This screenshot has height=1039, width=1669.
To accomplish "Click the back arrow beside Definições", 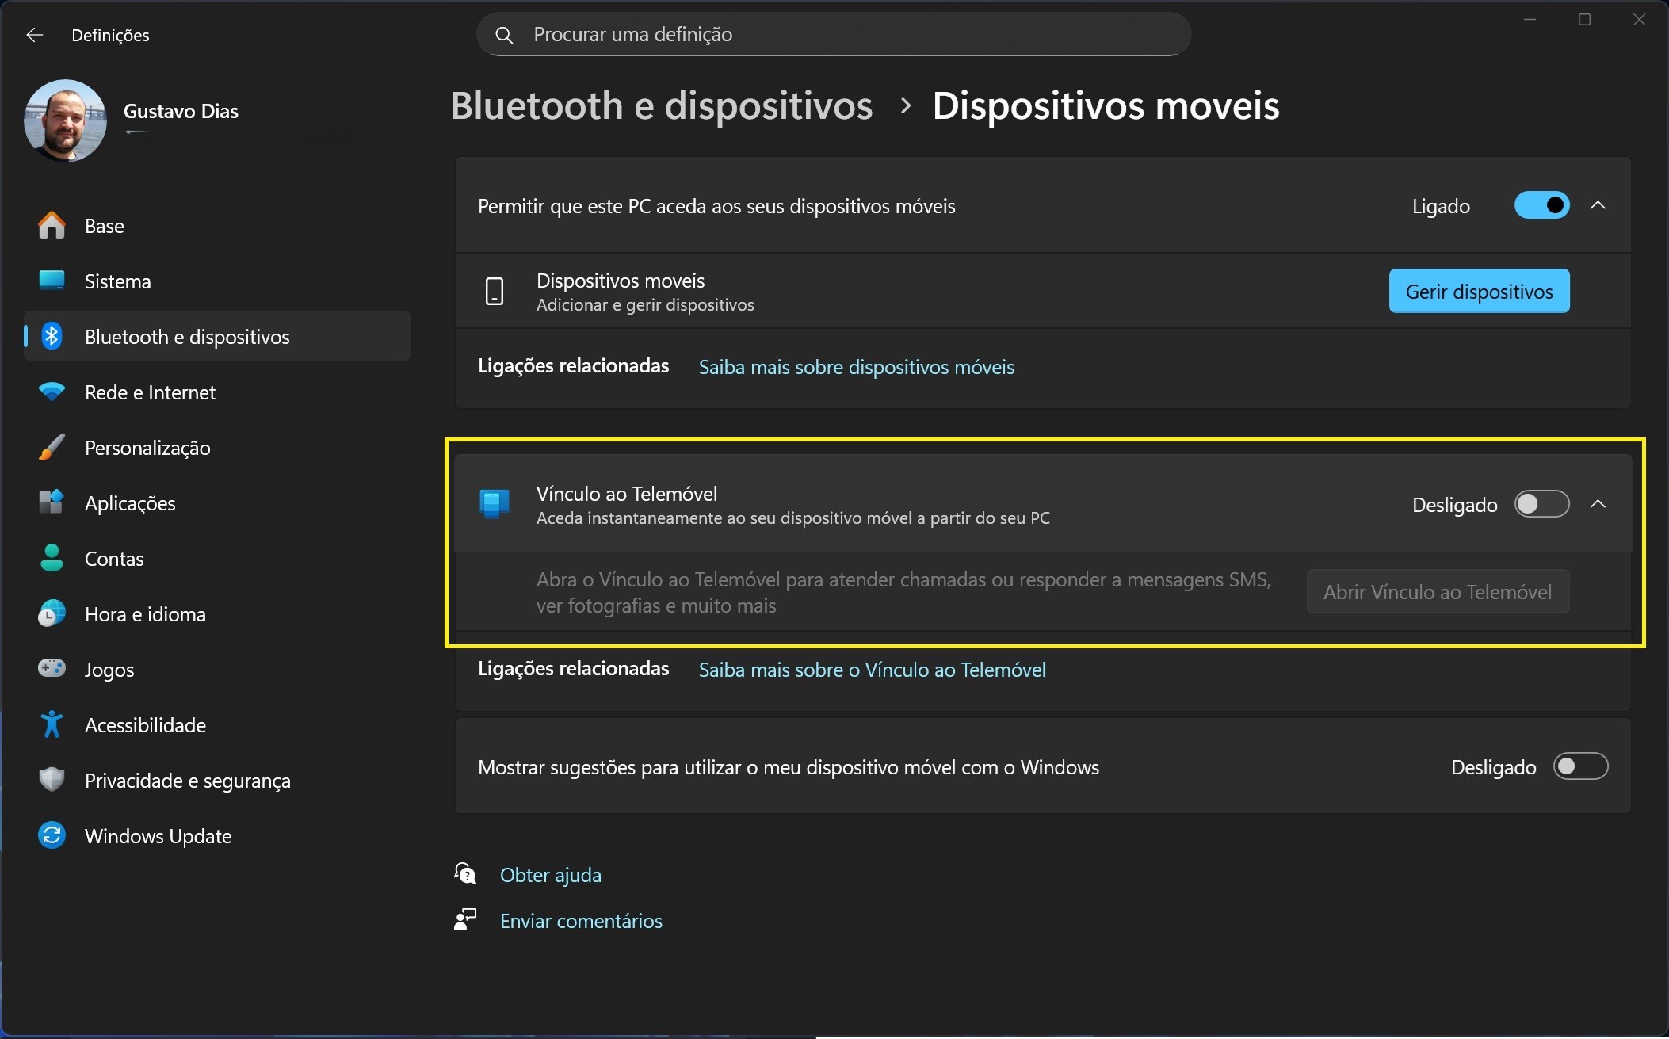I will (34, 35).
